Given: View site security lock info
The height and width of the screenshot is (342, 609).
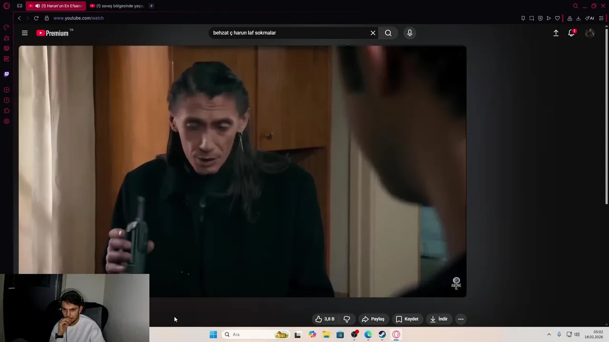Looking at the screenshot, I should pyautogui.click(x=47, y=18).
